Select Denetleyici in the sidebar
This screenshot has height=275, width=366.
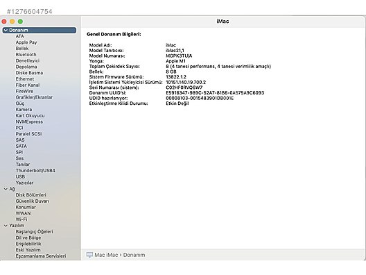point(28,60)
